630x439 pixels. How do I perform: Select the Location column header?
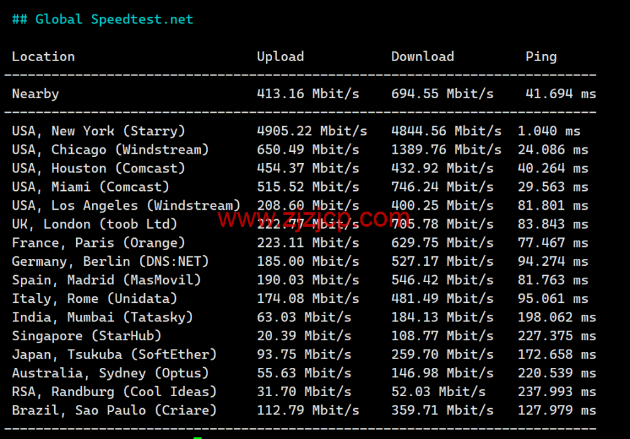click(x=43, y=57)
